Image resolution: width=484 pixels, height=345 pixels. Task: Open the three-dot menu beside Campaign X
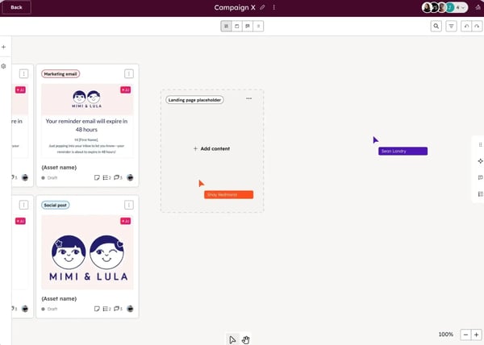pos(273,7)
